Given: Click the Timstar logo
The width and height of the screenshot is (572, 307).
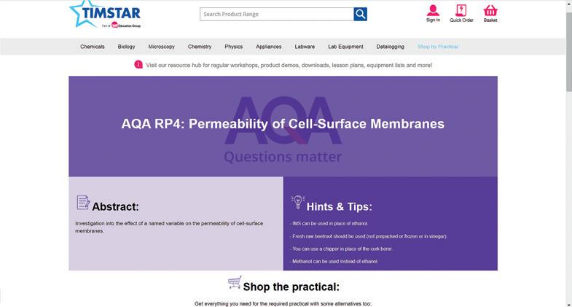Looking at the screenshot, I should tap(105, 15).
